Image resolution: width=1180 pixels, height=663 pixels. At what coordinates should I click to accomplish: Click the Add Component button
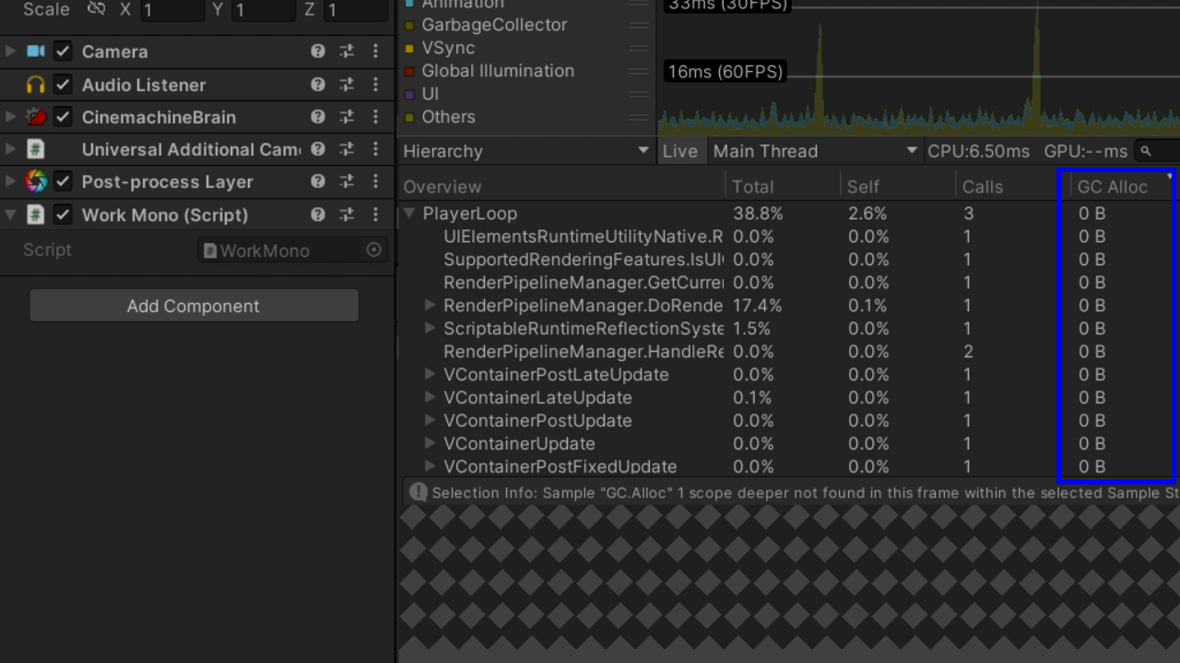194,306
